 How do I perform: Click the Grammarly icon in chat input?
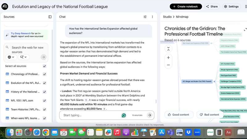tap(124, 115)
